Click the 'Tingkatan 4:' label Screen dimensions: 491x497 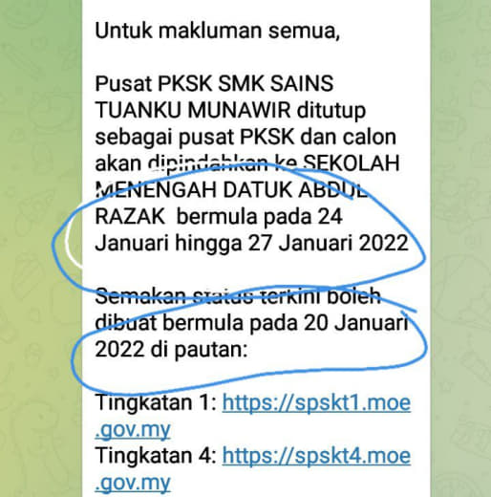156,456
